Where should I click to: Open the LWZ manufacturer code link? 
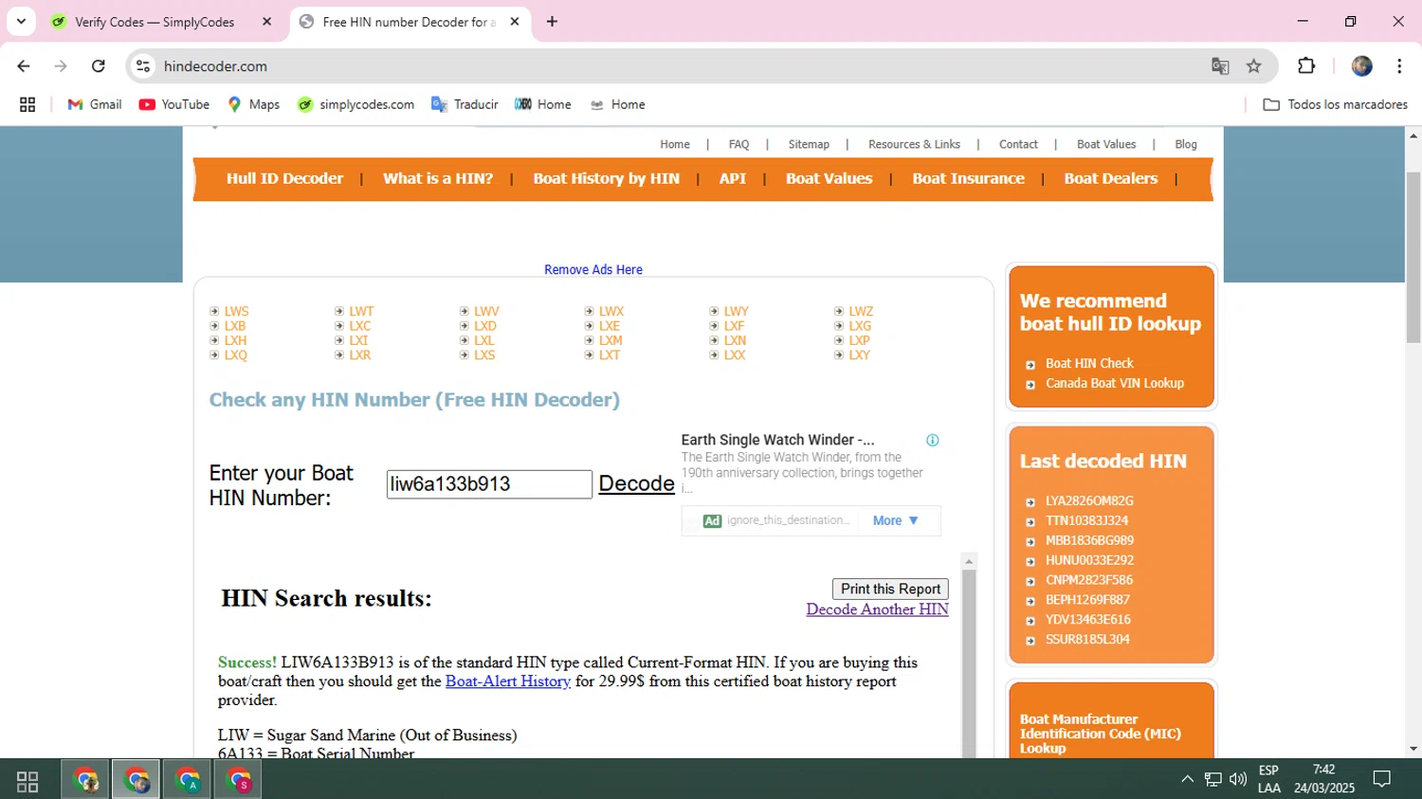point(861,311)
